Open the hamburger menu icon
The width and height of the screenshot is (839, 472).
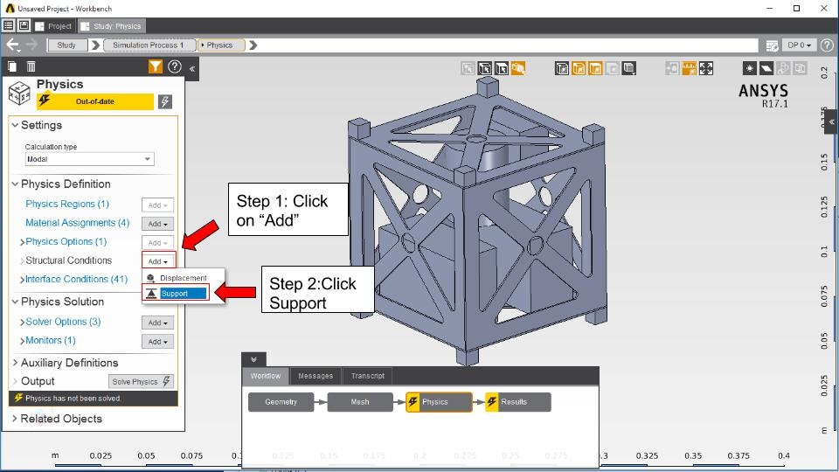point(9,25)
